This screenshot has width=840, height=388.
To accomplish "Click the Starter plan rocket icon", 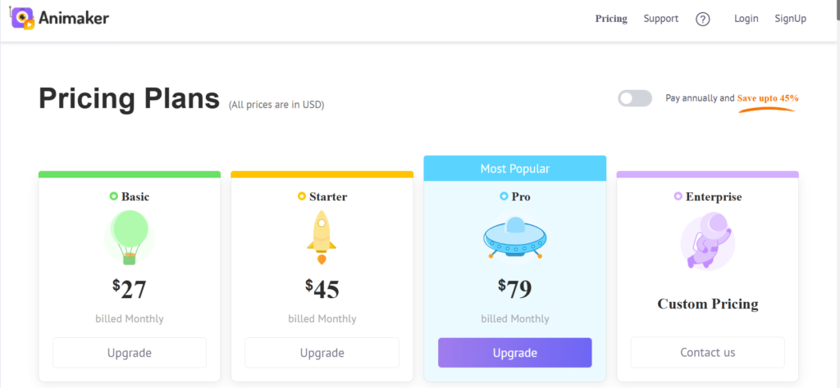I will (322, 237).
